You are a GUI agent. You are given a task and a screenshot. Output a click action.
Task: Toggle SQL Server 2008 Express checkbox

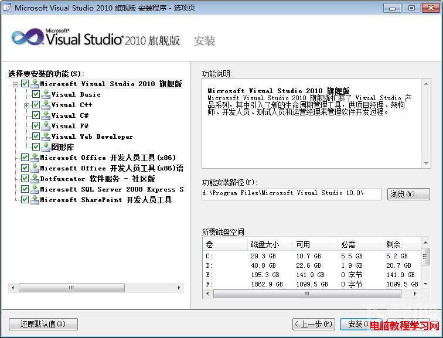(25, 189)
